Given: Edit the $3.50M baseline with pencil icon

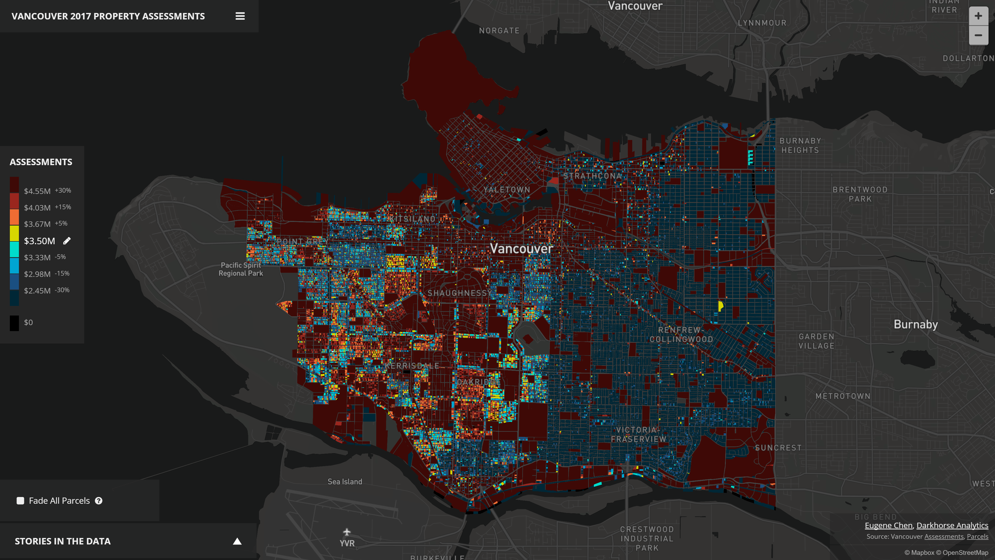Looking at the screenshot, I should click(67, 241).
